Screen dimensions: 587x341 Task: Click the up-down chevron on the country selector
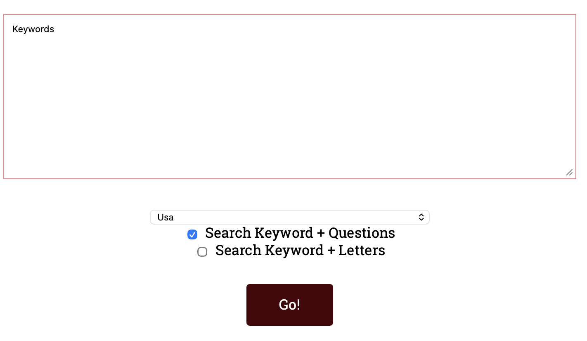pos(421,217)
